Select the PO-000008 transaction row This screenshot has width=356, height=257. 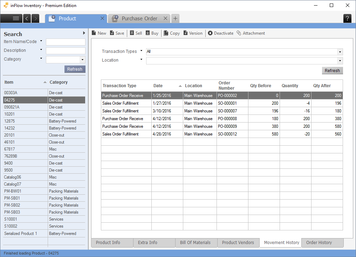point(222,119)
